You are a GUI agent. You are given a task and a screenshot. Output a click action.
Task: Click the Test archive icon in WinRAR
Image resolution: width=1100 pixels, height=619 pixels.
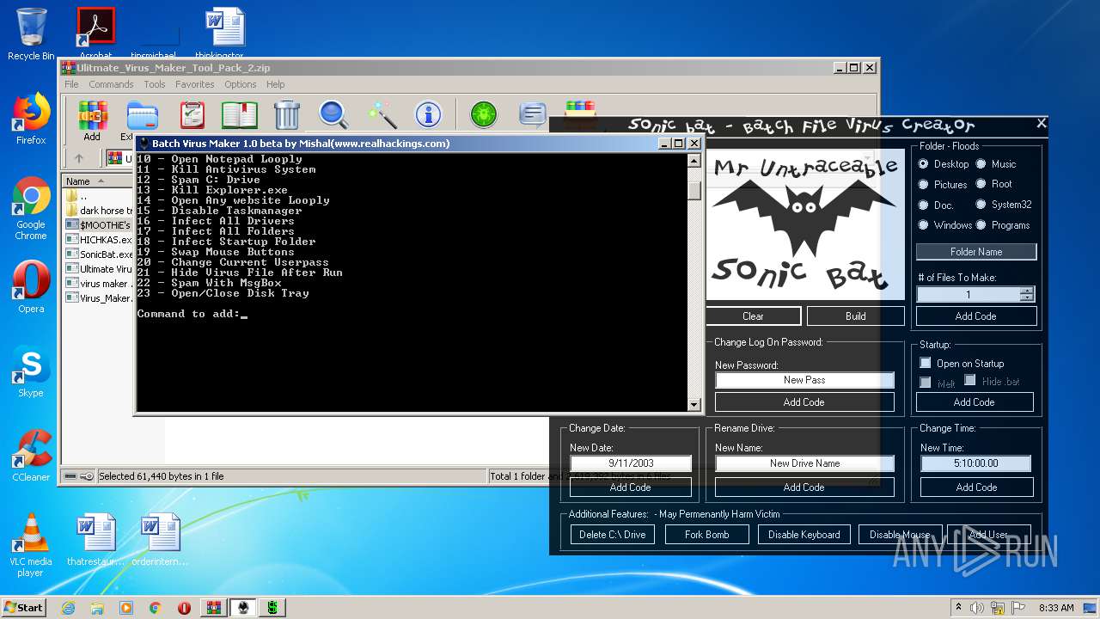(x=192, y=115)
